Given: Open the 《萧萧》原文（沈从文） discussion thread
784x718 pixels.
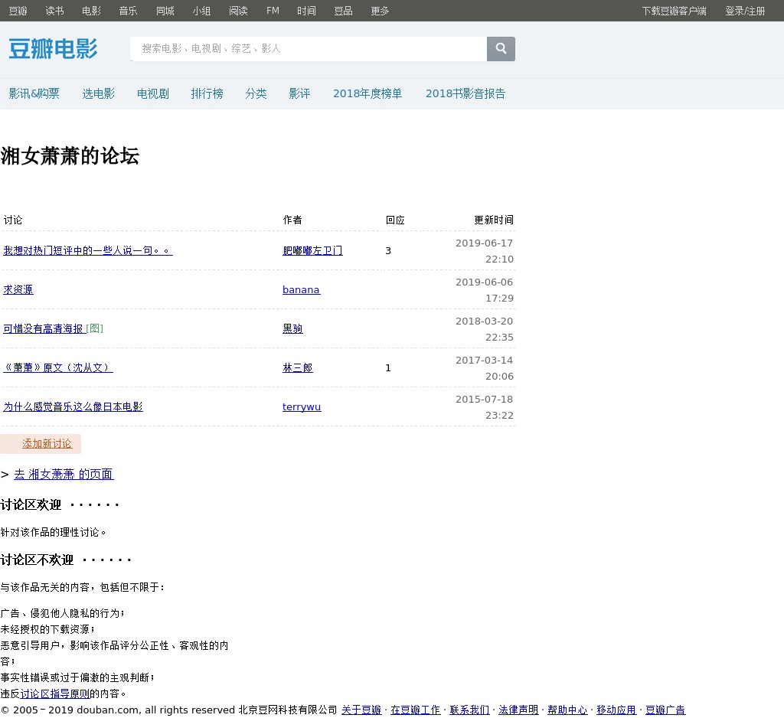Looking at the screenshot, I should click(x=57, y=367).
